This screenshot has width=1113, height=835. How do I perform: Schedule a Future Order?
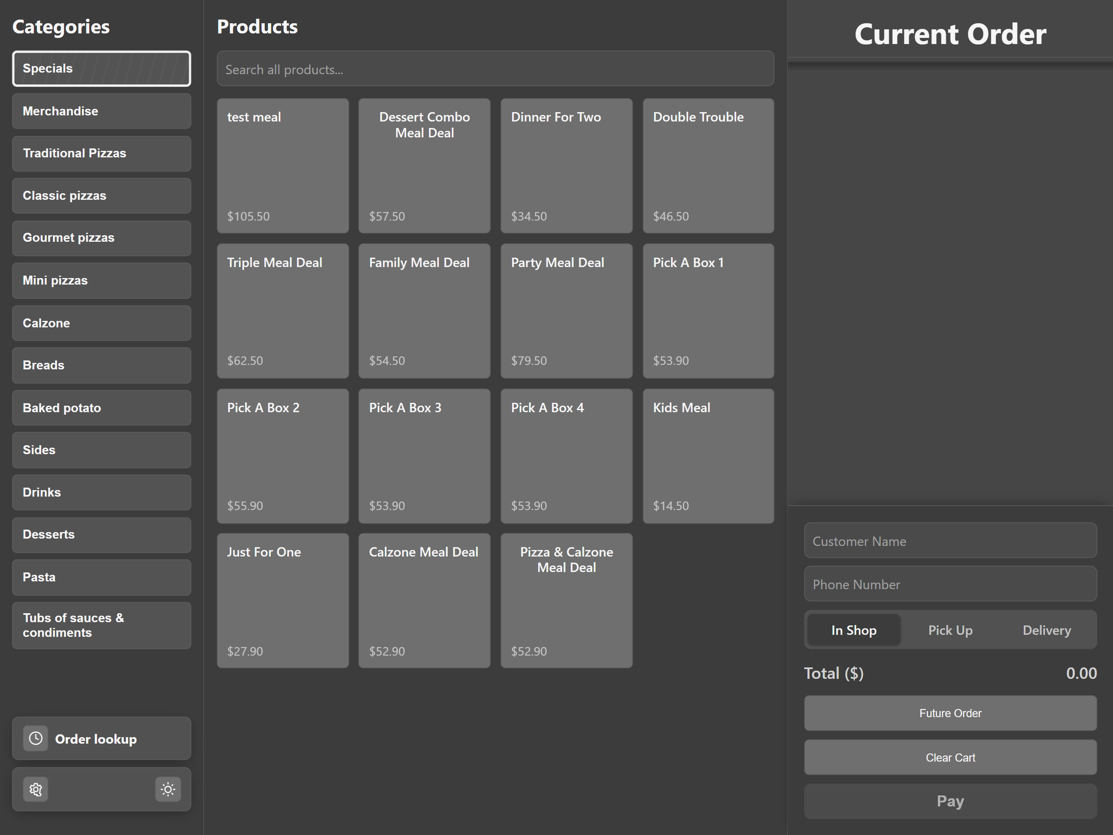[x=950, y=713]
